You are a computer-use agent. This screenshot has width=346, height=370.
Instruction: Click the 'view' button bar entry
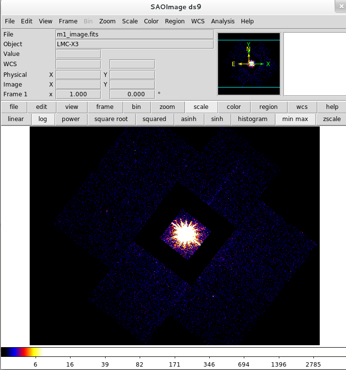tap(72, 107)
